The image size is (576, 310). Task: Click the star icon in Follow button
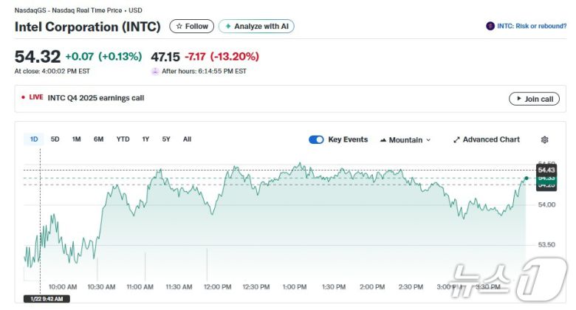click(x=179, y=27)
